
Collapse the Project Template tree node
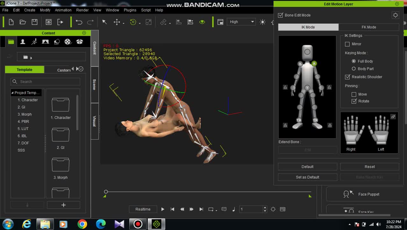coord(12,93)
